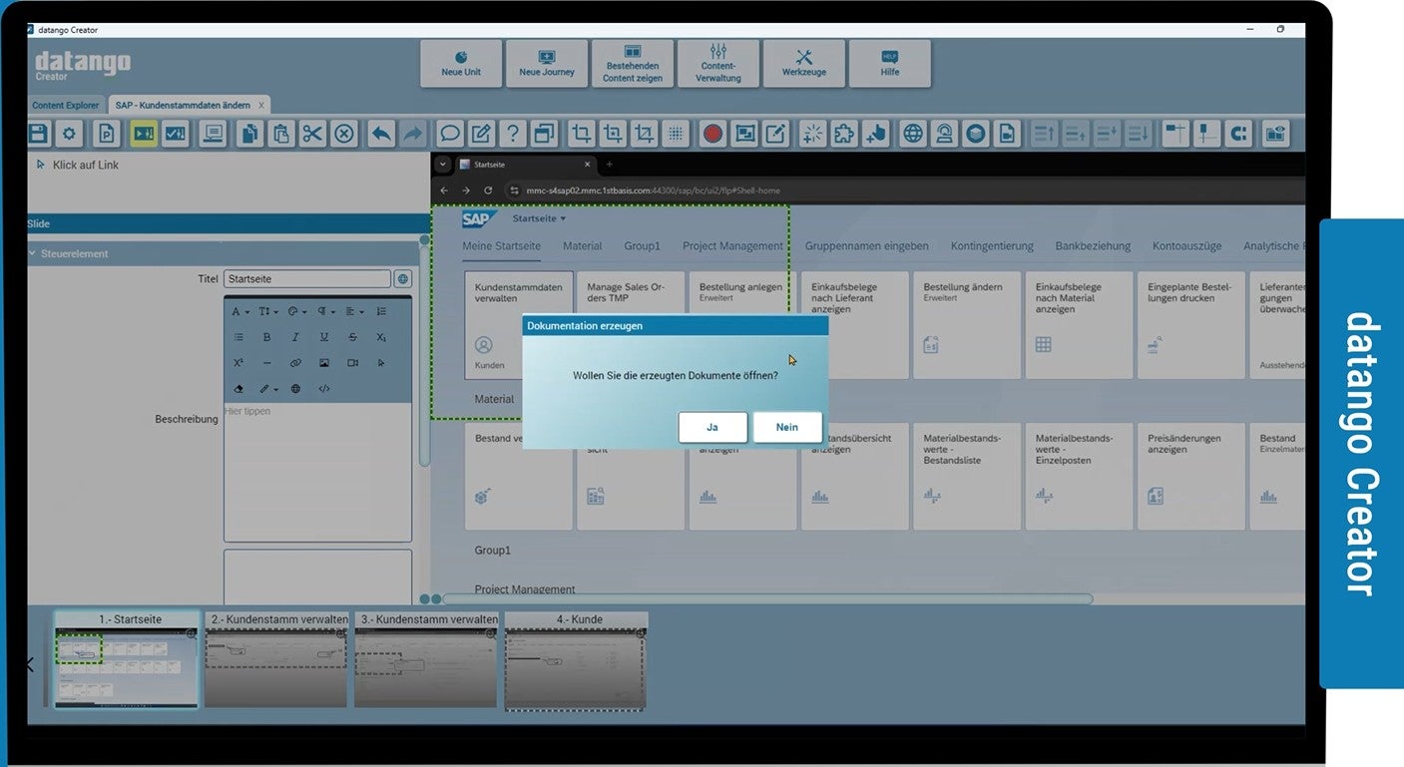Open the text color palette dropdown

pos(297,311)
